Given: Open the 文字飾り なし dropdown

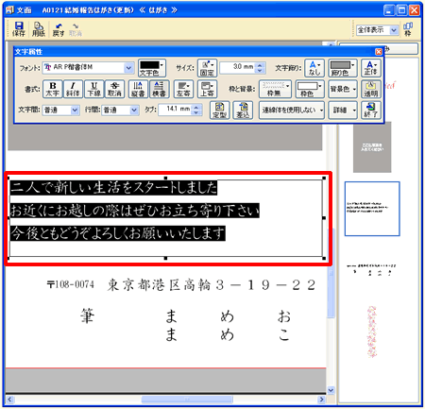Looking at the screenshot, I should click(x=314, y=68).
